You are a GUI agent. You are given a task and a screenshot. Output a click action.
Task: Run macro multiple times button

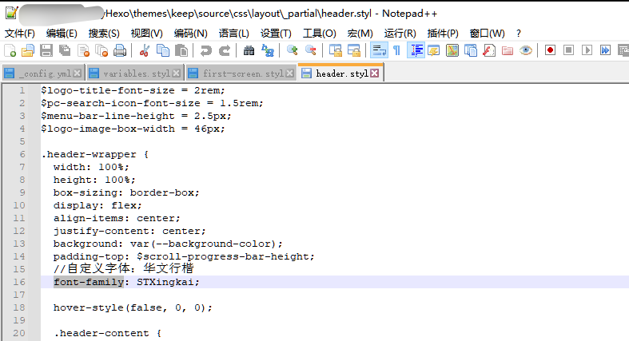click(605, 50)
